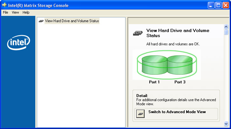Click the drive icon beside the tree item
The width and height of the screenshot is (231, 129).
(x=41, y=21)
